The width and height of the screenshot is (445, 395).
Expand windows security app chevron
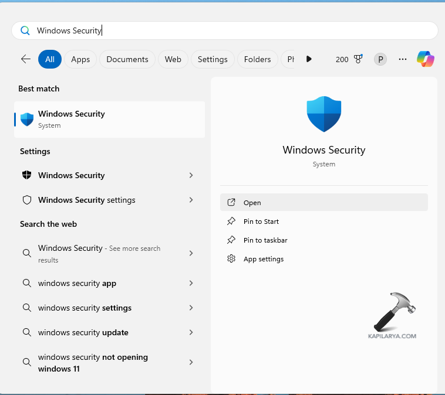point(191,283)
